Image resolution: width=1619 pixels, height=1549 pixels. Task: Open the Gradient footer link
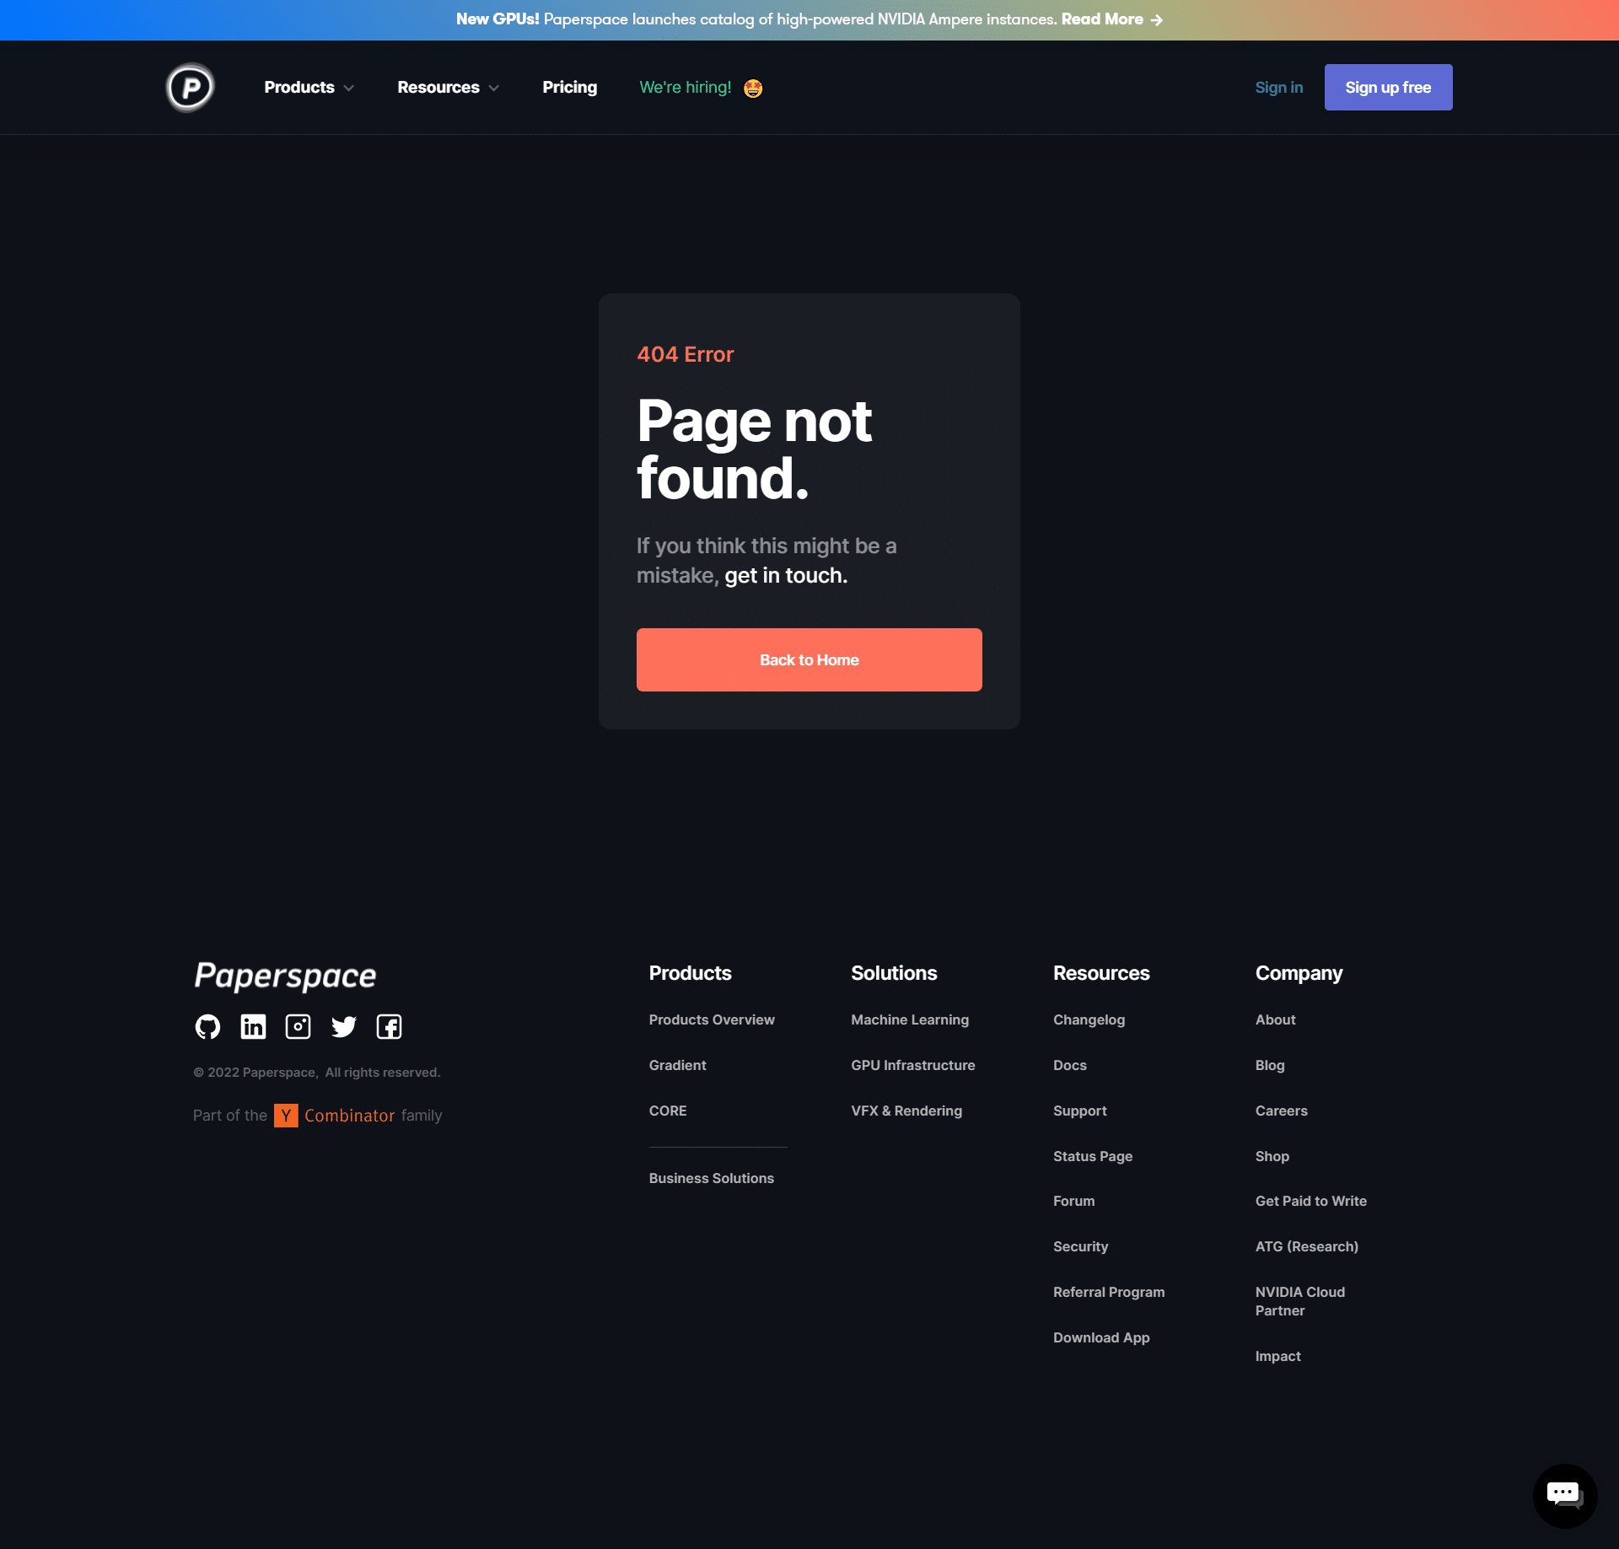(x=677, y=1066)
